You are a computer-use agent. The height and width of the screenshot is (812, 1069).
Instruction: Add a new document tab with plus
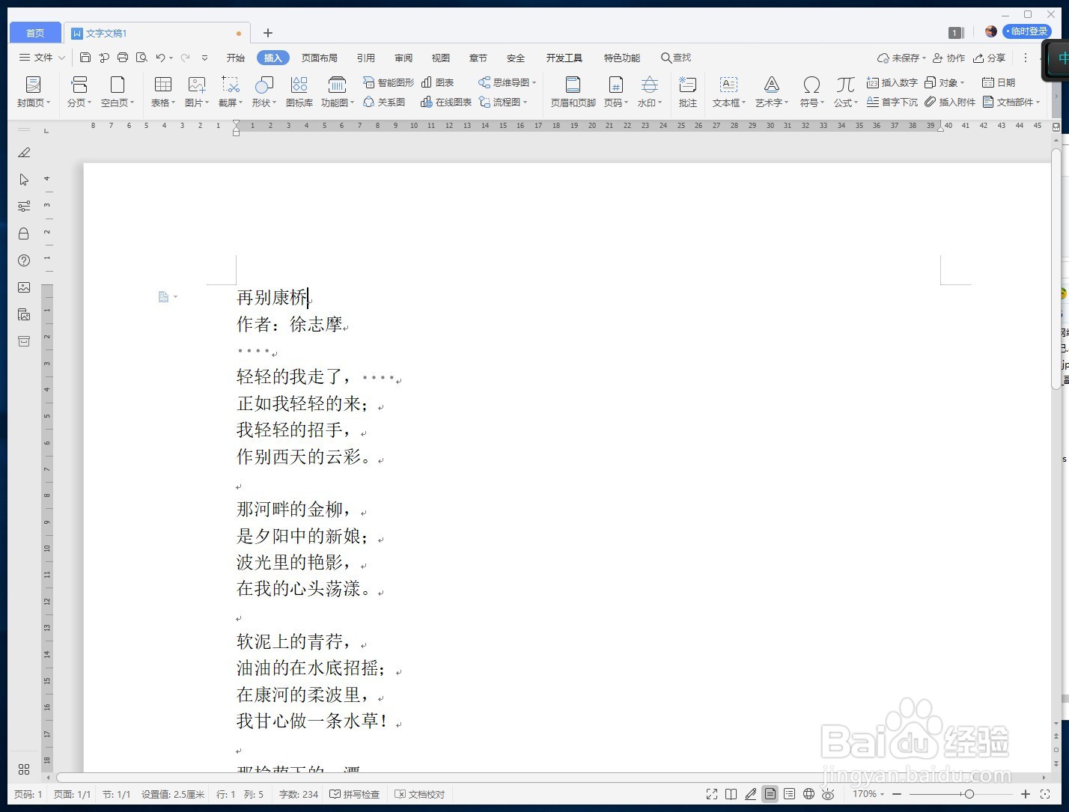[x=268, y=33]
